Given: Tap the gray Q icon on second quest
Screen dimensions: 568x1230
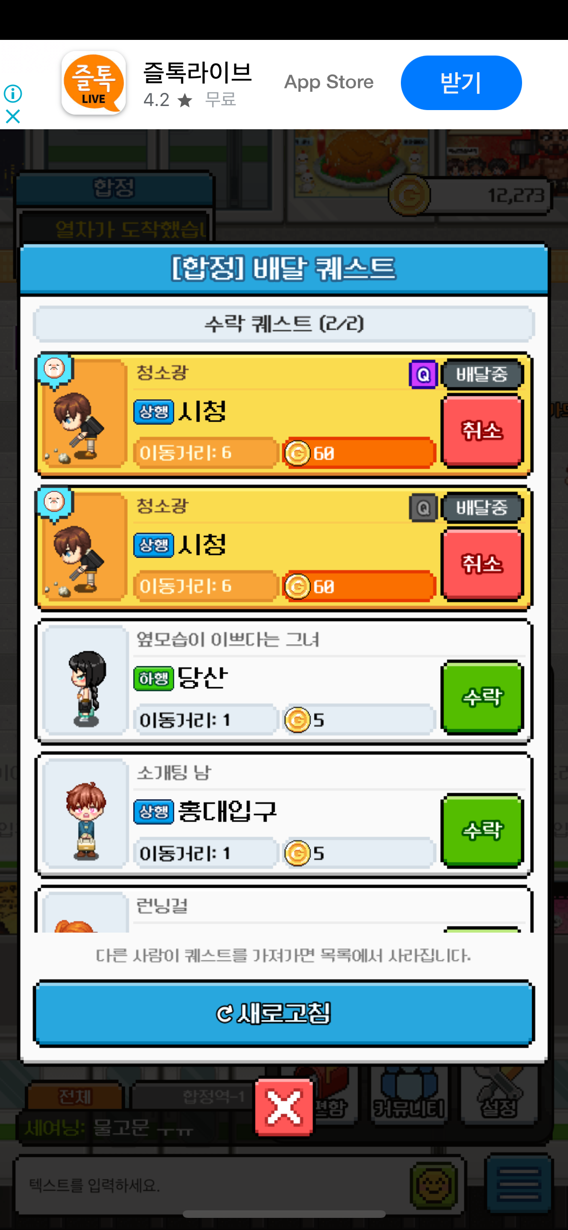Looking at the screenshot, I should (423, 508).
